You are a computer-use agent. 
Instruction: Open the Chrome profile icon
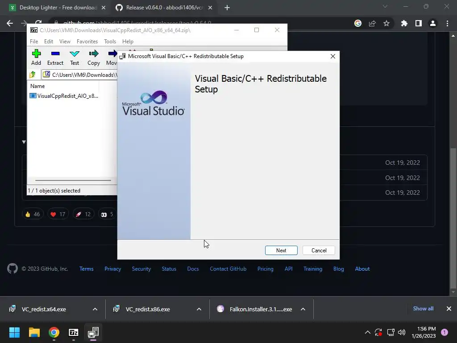[433, 23]
